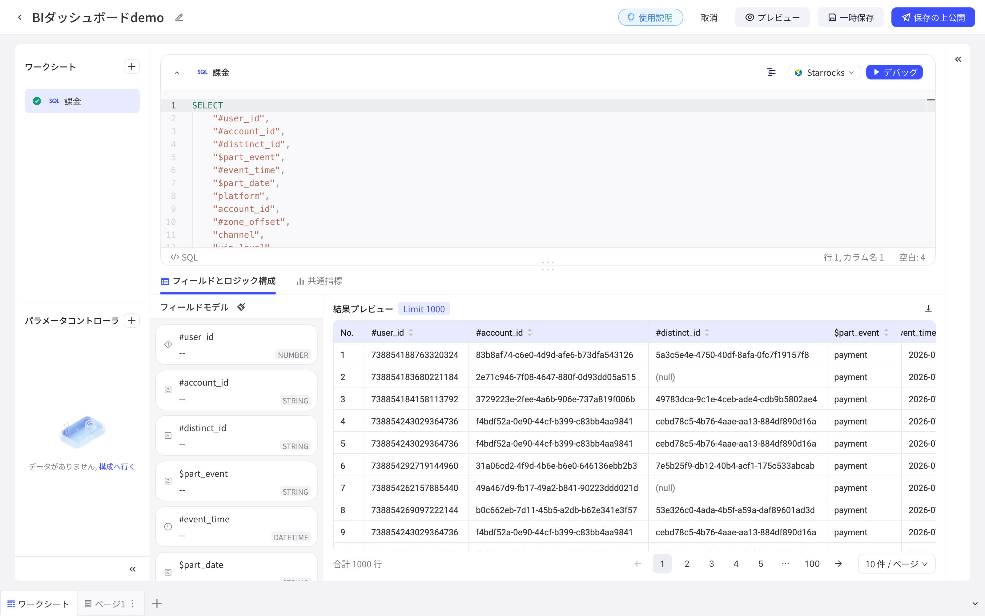
Task: Go back using the header back arrow
Action: tap(19, 18)
